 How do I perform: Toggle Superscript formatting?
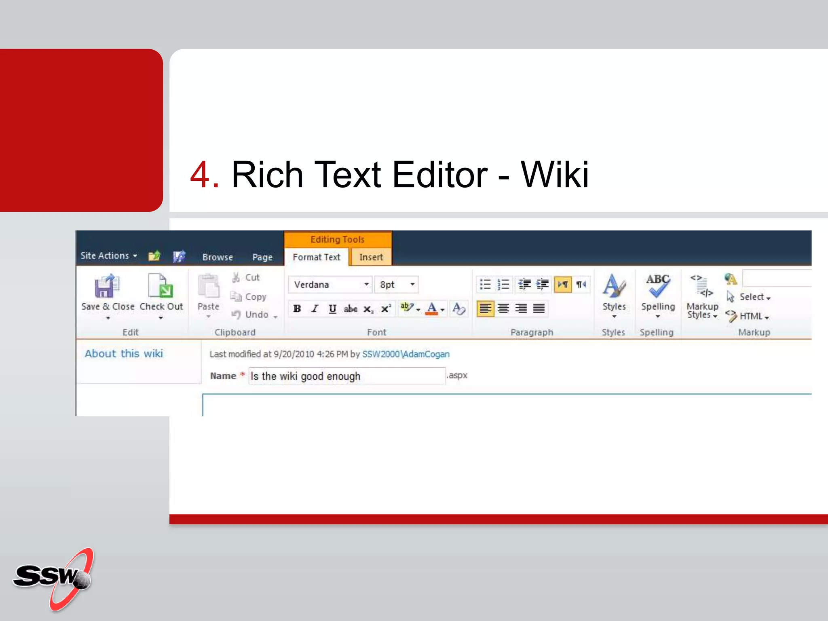click(386, 309)
